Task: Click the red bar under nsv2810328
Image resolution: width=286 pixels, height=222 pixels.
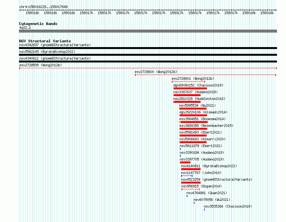Action: point(187,102)
